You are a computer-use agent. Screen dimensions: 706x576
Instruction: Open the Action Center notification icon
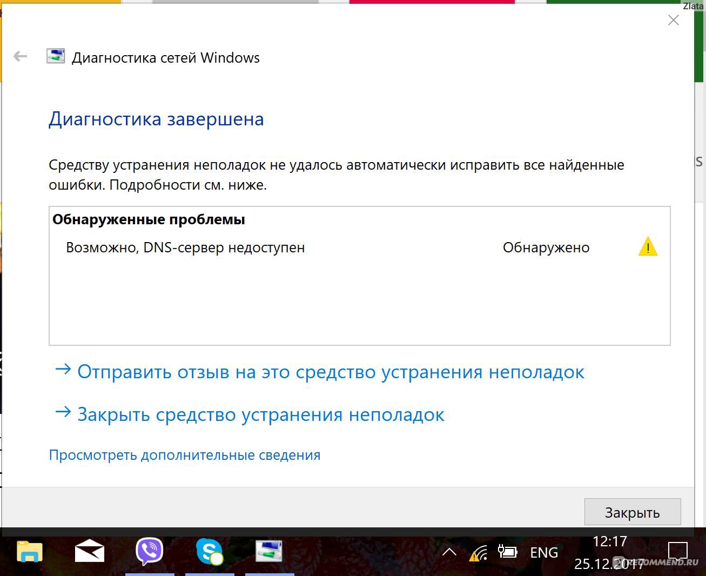(677, 551)
